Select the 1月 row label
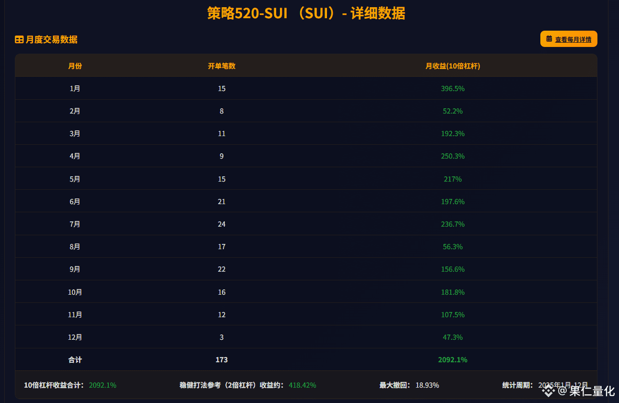619x403 pixels. (75, 89)
